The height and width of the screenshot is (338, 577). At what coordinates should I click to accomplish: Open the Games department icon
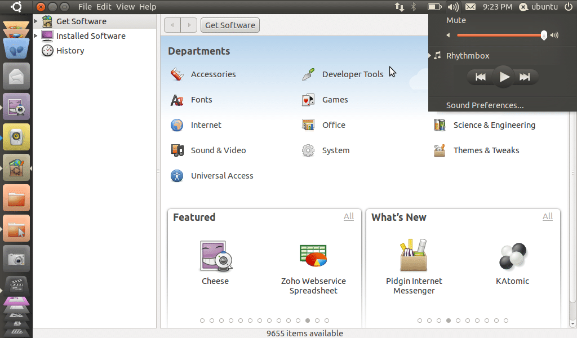click(x=308, y=100)
